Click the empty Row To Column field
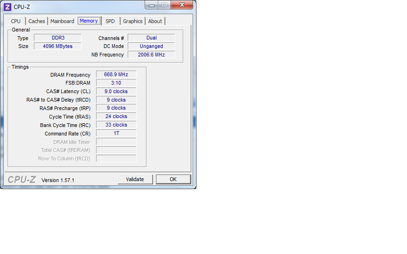This screenshot has width=407, height=254. 116,159
